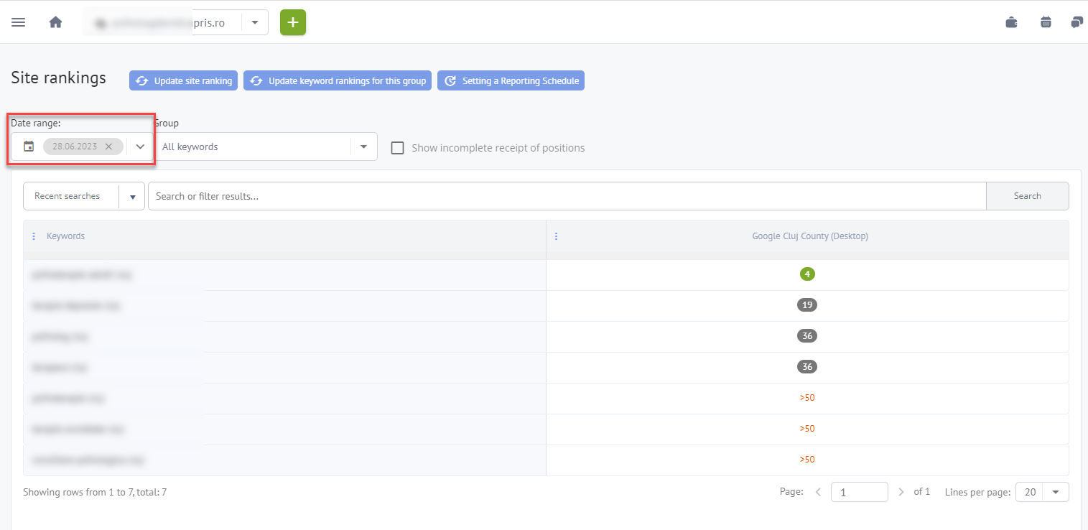
Task: Remove the 28.06.2023 date chip
Action: (x=108, y=147)
